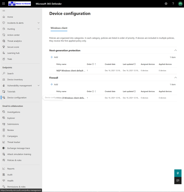The height and width of the screenshot is (192, 184).
Task: Collapse navigation with the hamburger icon
Action: (x=4, y=11)
